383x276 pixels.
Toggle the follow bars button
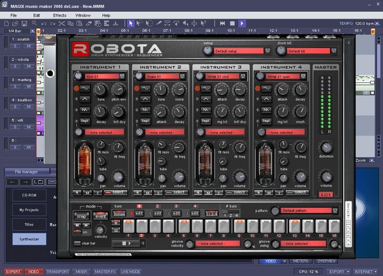(119, 213)
